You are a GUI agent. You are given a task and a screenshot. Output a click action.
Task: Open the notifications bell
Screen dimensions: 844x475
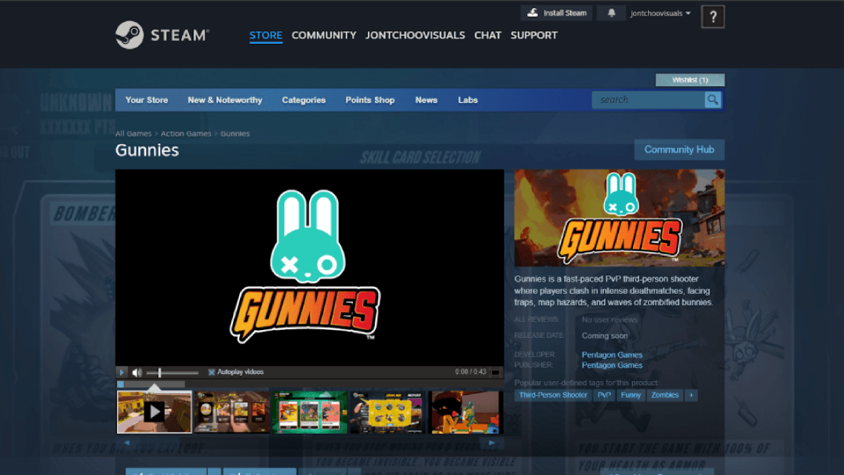(612, 13)
